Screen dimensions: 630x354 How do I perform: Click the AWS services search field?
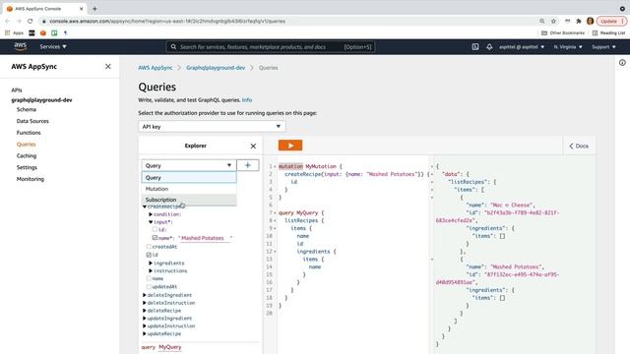271,47
